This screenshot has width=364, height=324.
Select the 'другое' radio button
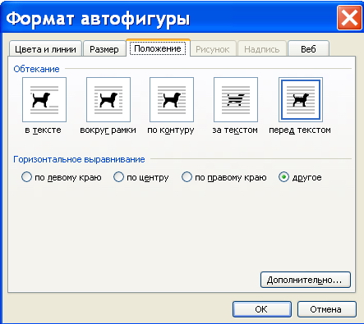tap(283, 177)
